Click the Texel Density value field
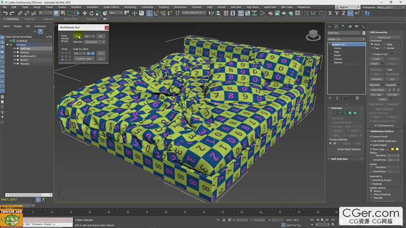Image resolution: width=406 pixels, height=228 pixels. (x=89, y=36)
